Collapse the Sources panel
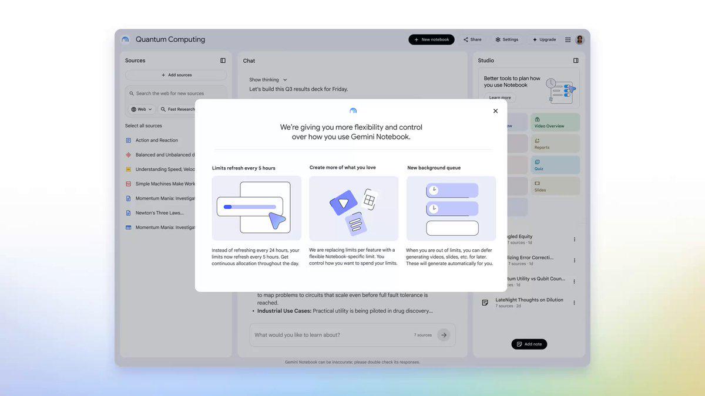 (x=223, y=60)
